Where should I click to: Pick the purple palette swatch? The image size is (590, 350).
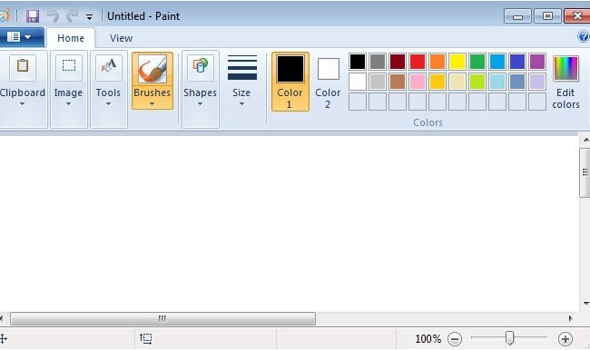537,62
